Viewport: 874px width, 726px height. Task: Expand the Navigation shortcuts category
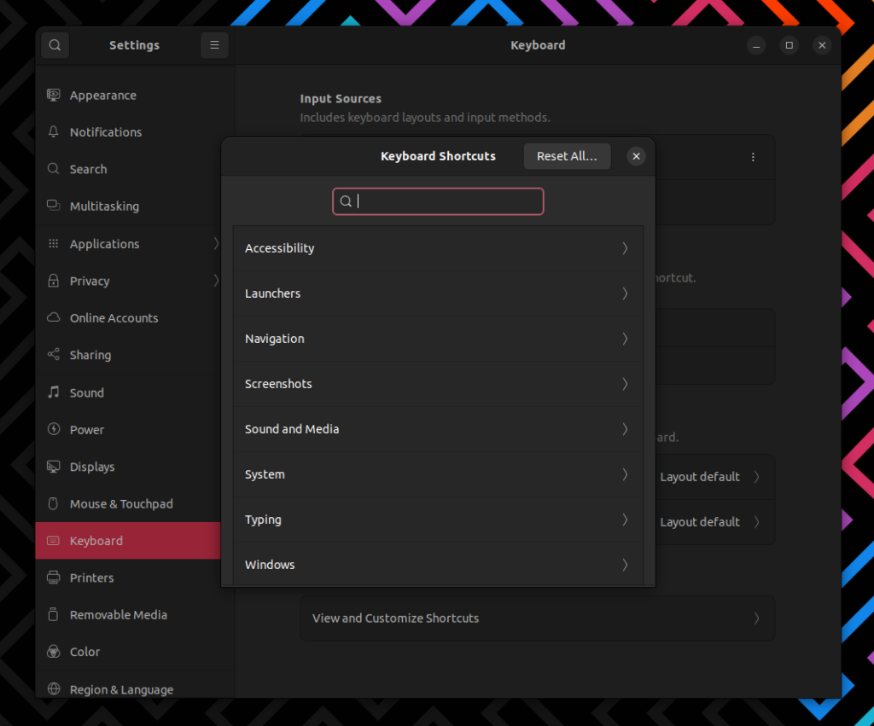(x=438, y=338)
